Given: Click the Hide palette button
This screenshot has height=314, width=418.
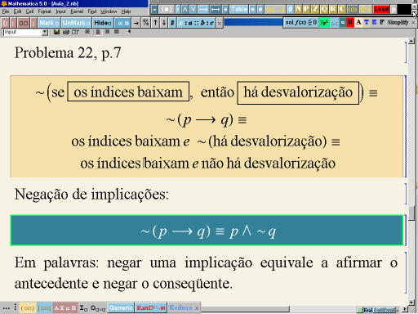Looking at the screenshot, I should (103, 23).
